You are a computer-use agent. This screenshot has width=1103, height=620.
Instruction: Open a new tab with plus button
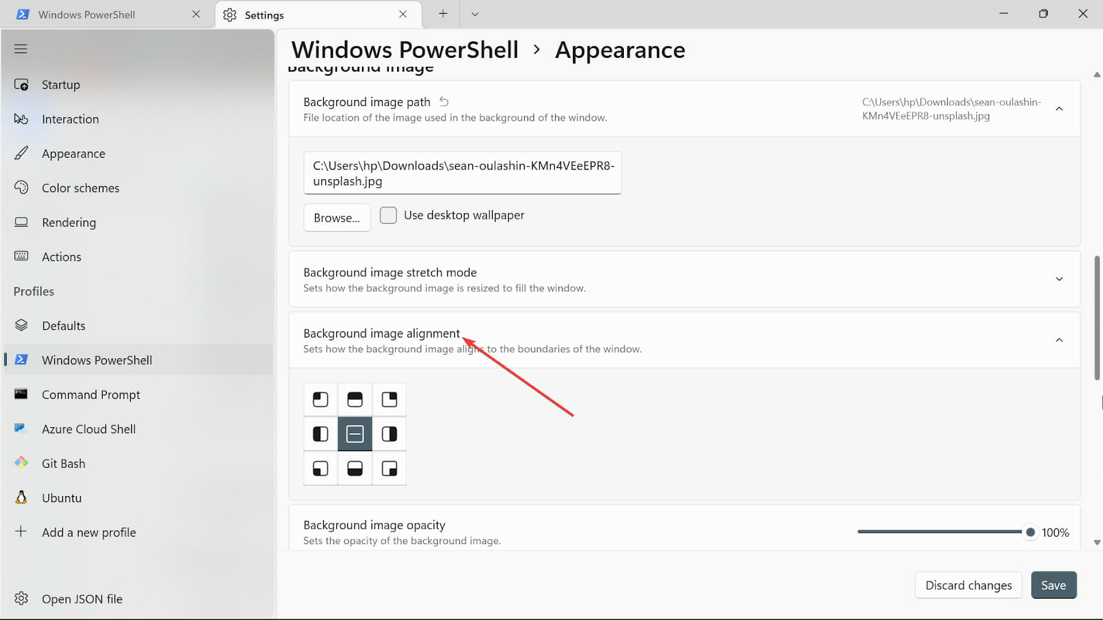443,14
